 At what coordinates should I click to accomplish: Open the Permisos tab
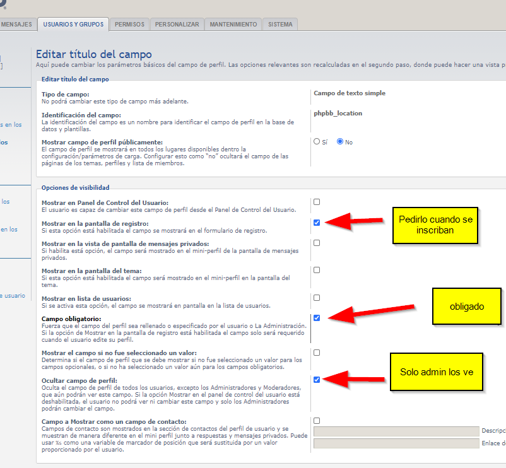(x=129, y=25)
